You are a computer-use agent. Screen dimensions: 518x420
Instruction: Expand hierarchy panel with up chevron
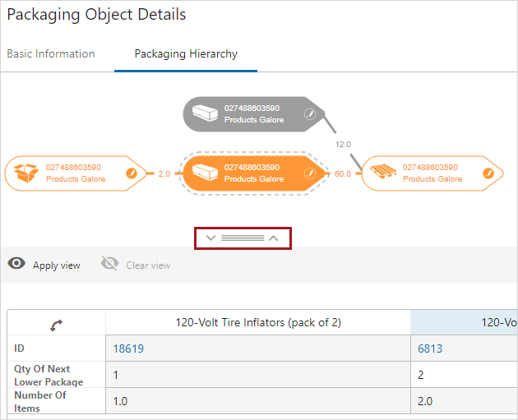tap(274, 238)
